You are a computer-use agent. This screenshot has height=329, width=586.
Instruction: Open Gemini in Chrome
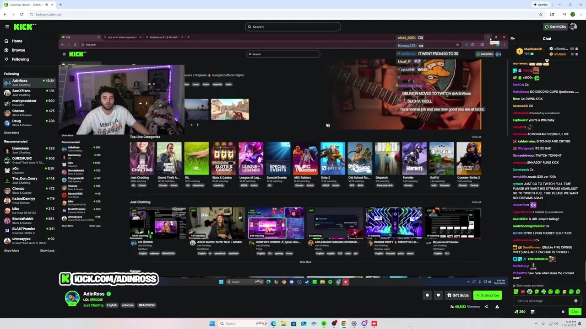coord(541,5)
